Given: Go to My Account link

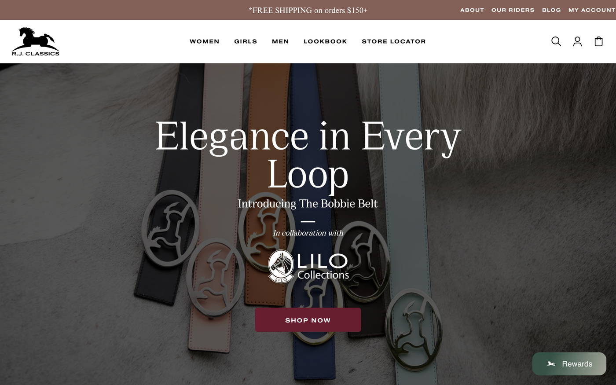Looking at the screenshot, I should tap(592, 10).
